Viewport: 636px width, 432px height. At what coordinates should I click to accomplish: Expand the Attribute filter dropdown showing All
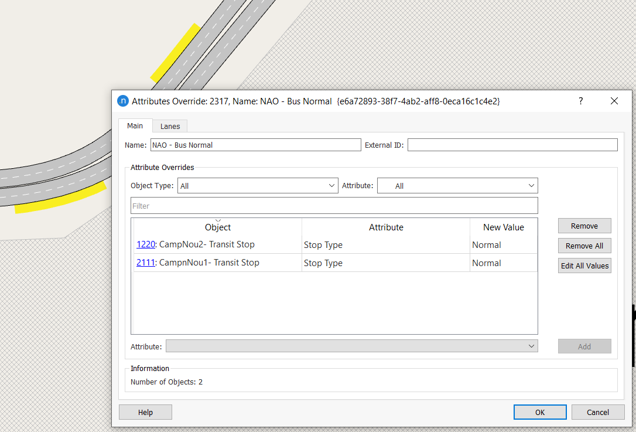(x=457, y=186)
